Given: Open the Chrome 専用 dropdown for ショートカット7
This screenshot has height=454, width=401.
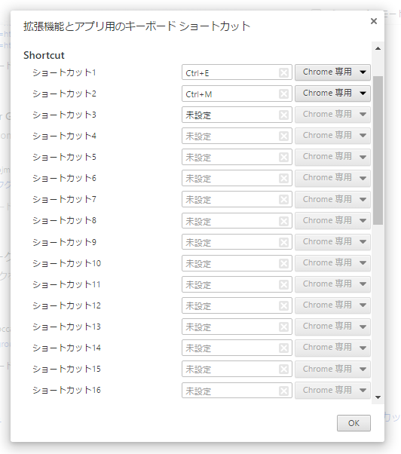Looking at the screenshot, I should point(332,200).
